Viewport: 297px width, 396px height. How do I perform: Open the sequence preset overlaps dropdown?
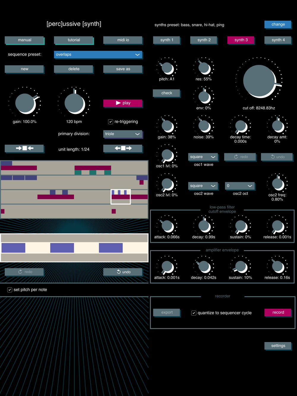point(98,55)
